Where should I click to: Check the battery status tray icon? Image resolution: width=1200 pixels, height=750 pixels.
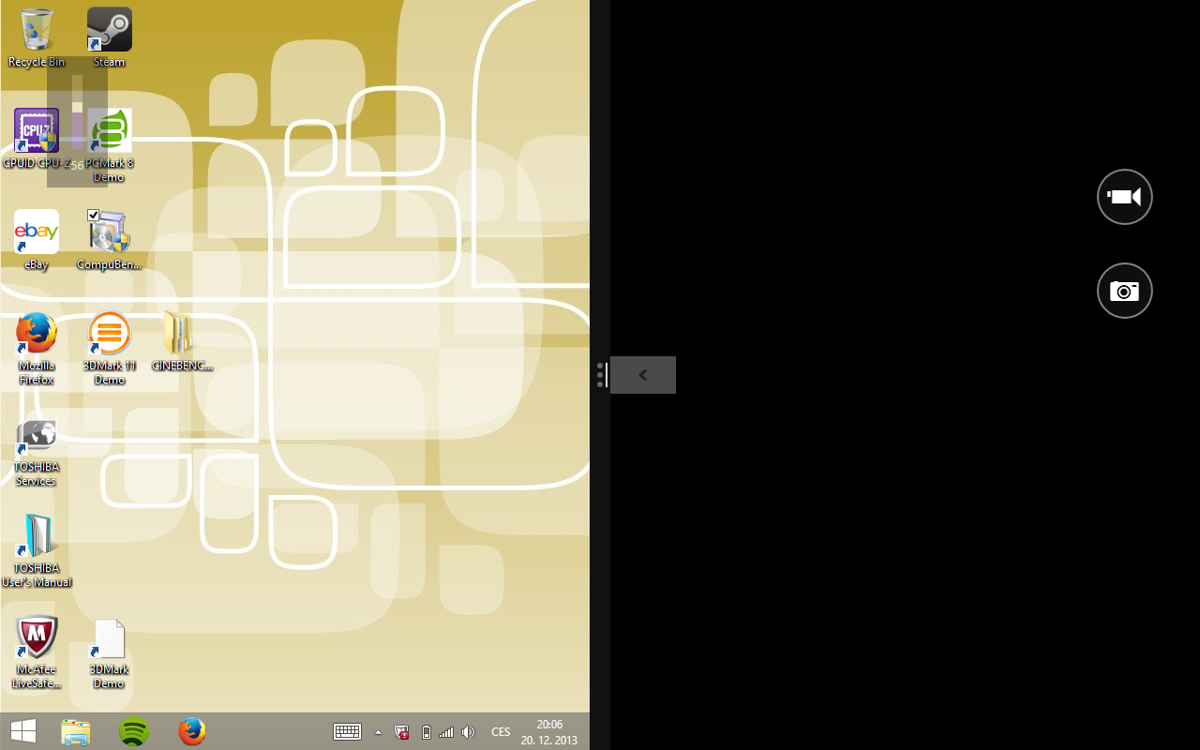(427, 732)
